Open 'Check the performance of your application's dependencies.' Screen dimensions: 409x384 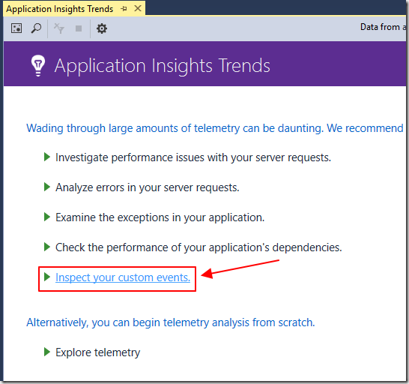pos(199,247)
